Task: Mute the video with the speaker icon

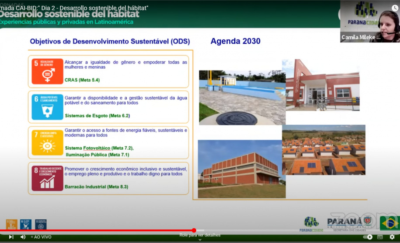Action: click(23, 237)
